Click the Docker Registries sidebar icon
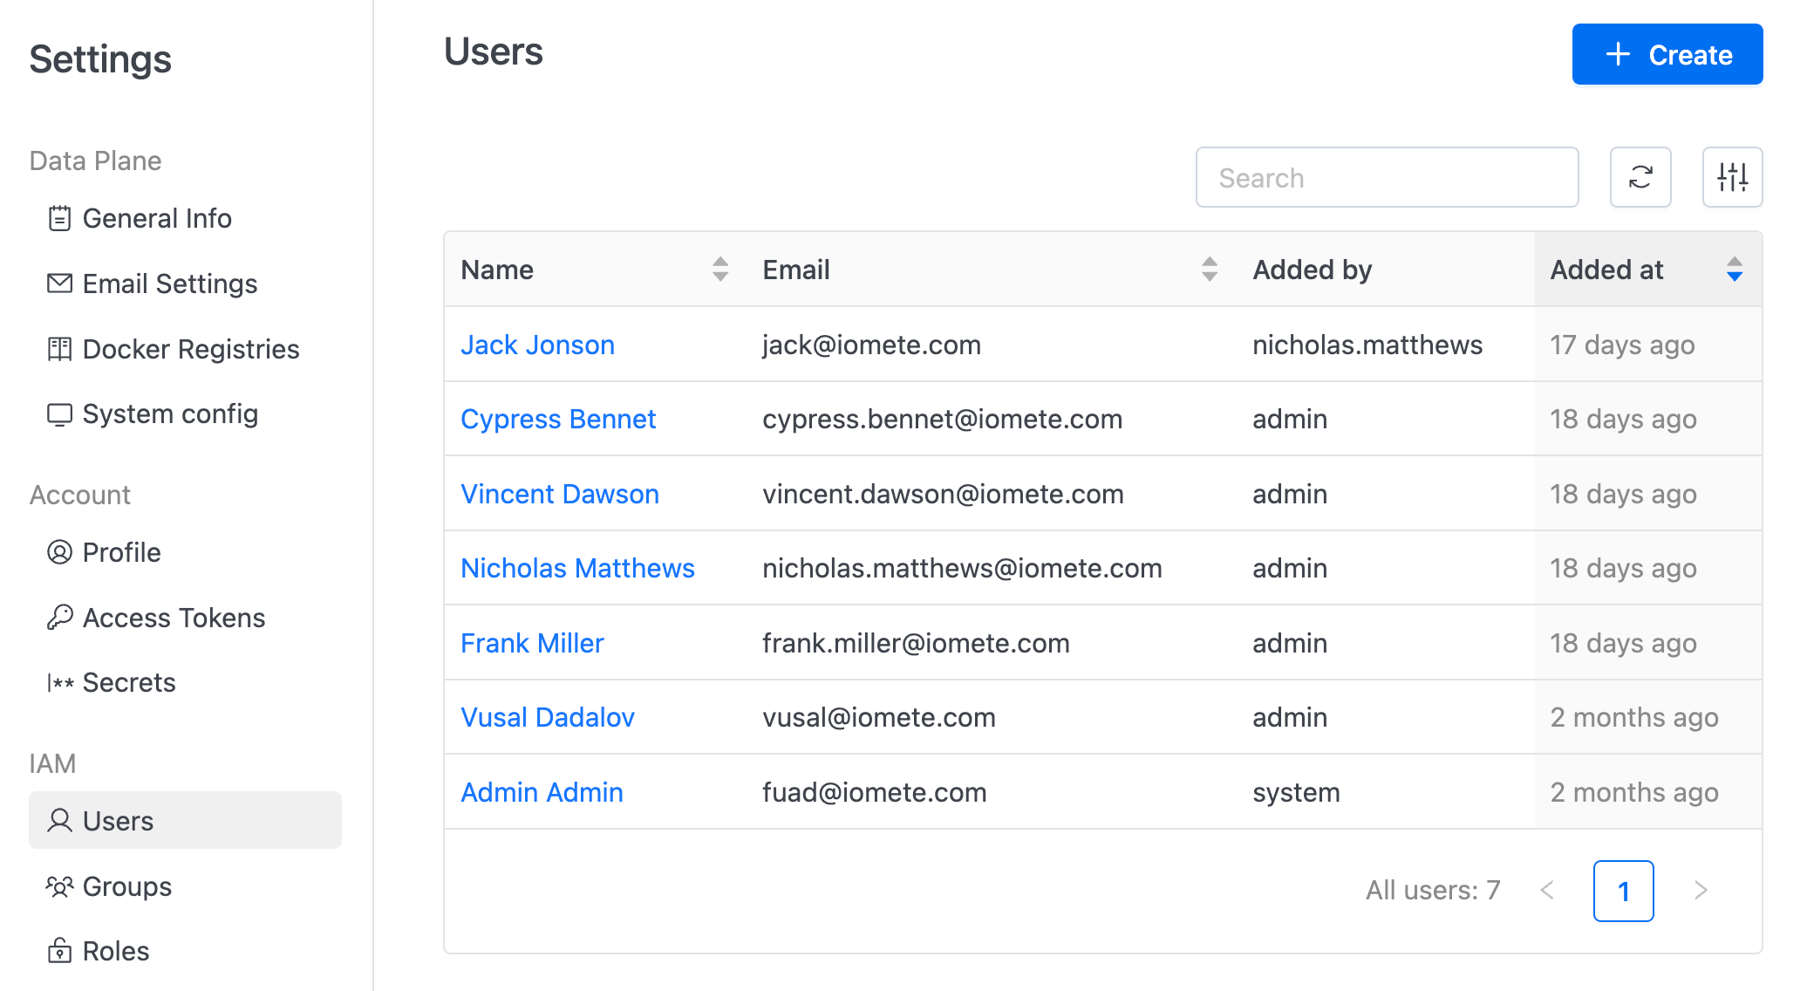This screenshot has width=1807, height=991. (58, 349)
